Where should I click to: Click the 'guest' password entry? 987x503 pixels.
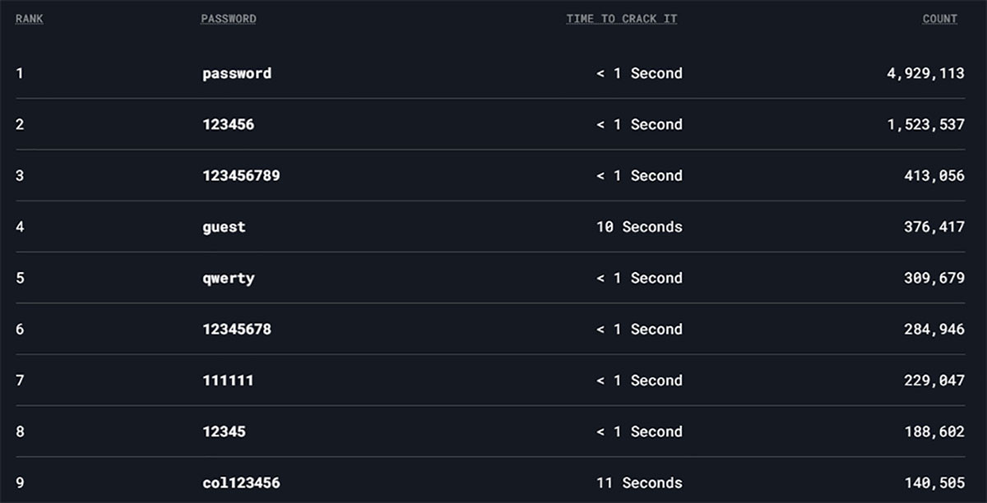tap(224, 227)
